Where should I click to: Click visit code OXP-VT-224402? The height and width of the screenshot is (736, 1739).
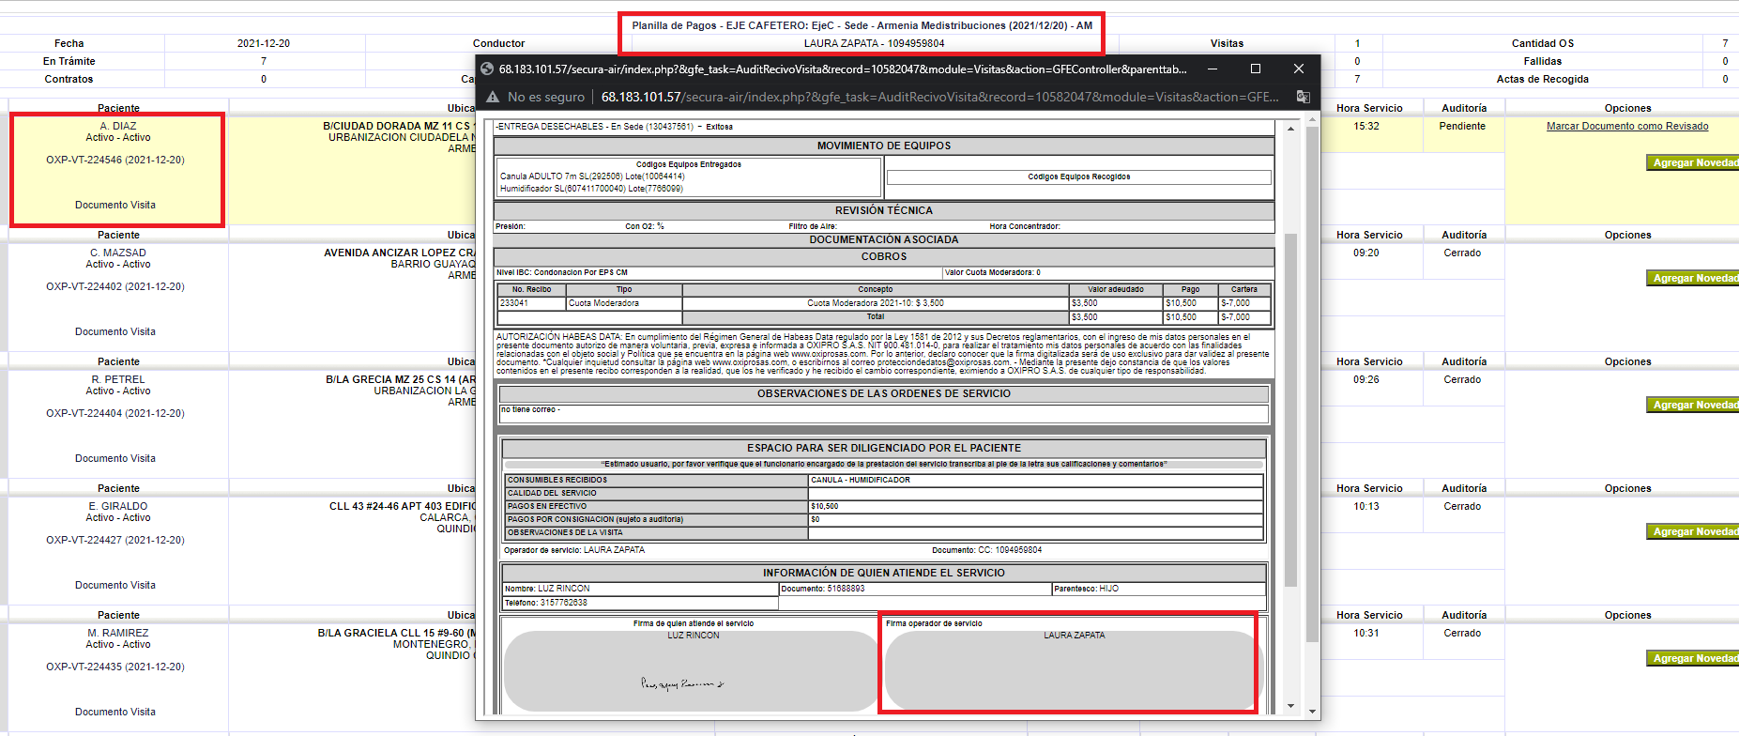(x=115, y=286)
